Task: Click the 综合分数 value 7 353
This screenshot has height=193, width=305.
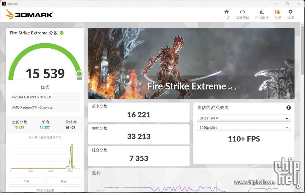Action: (139, 158)
